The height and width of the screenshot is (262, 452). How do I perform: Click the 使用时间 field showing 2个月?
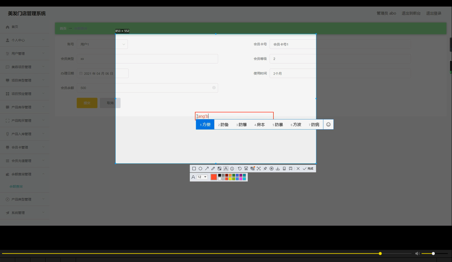click(x=340, y=73)
